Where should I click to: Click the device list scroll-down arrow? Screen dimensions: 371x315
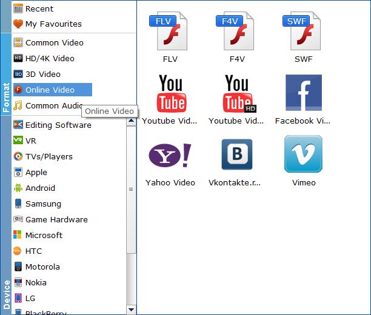click(x=131, y=310)
